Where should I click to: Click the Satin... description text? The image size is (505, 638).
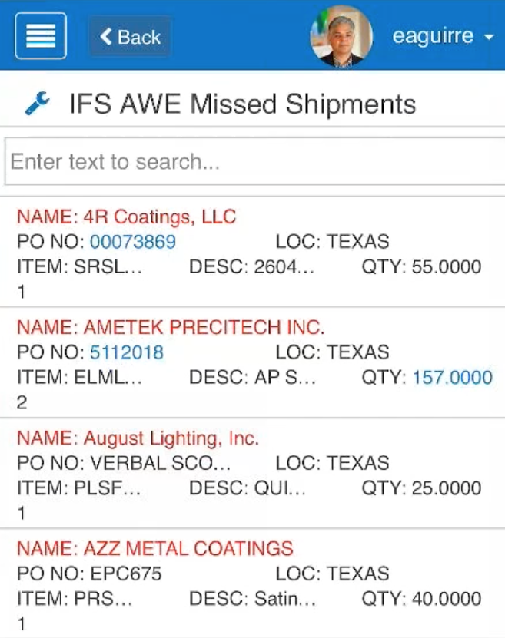[x=285, y=599]
